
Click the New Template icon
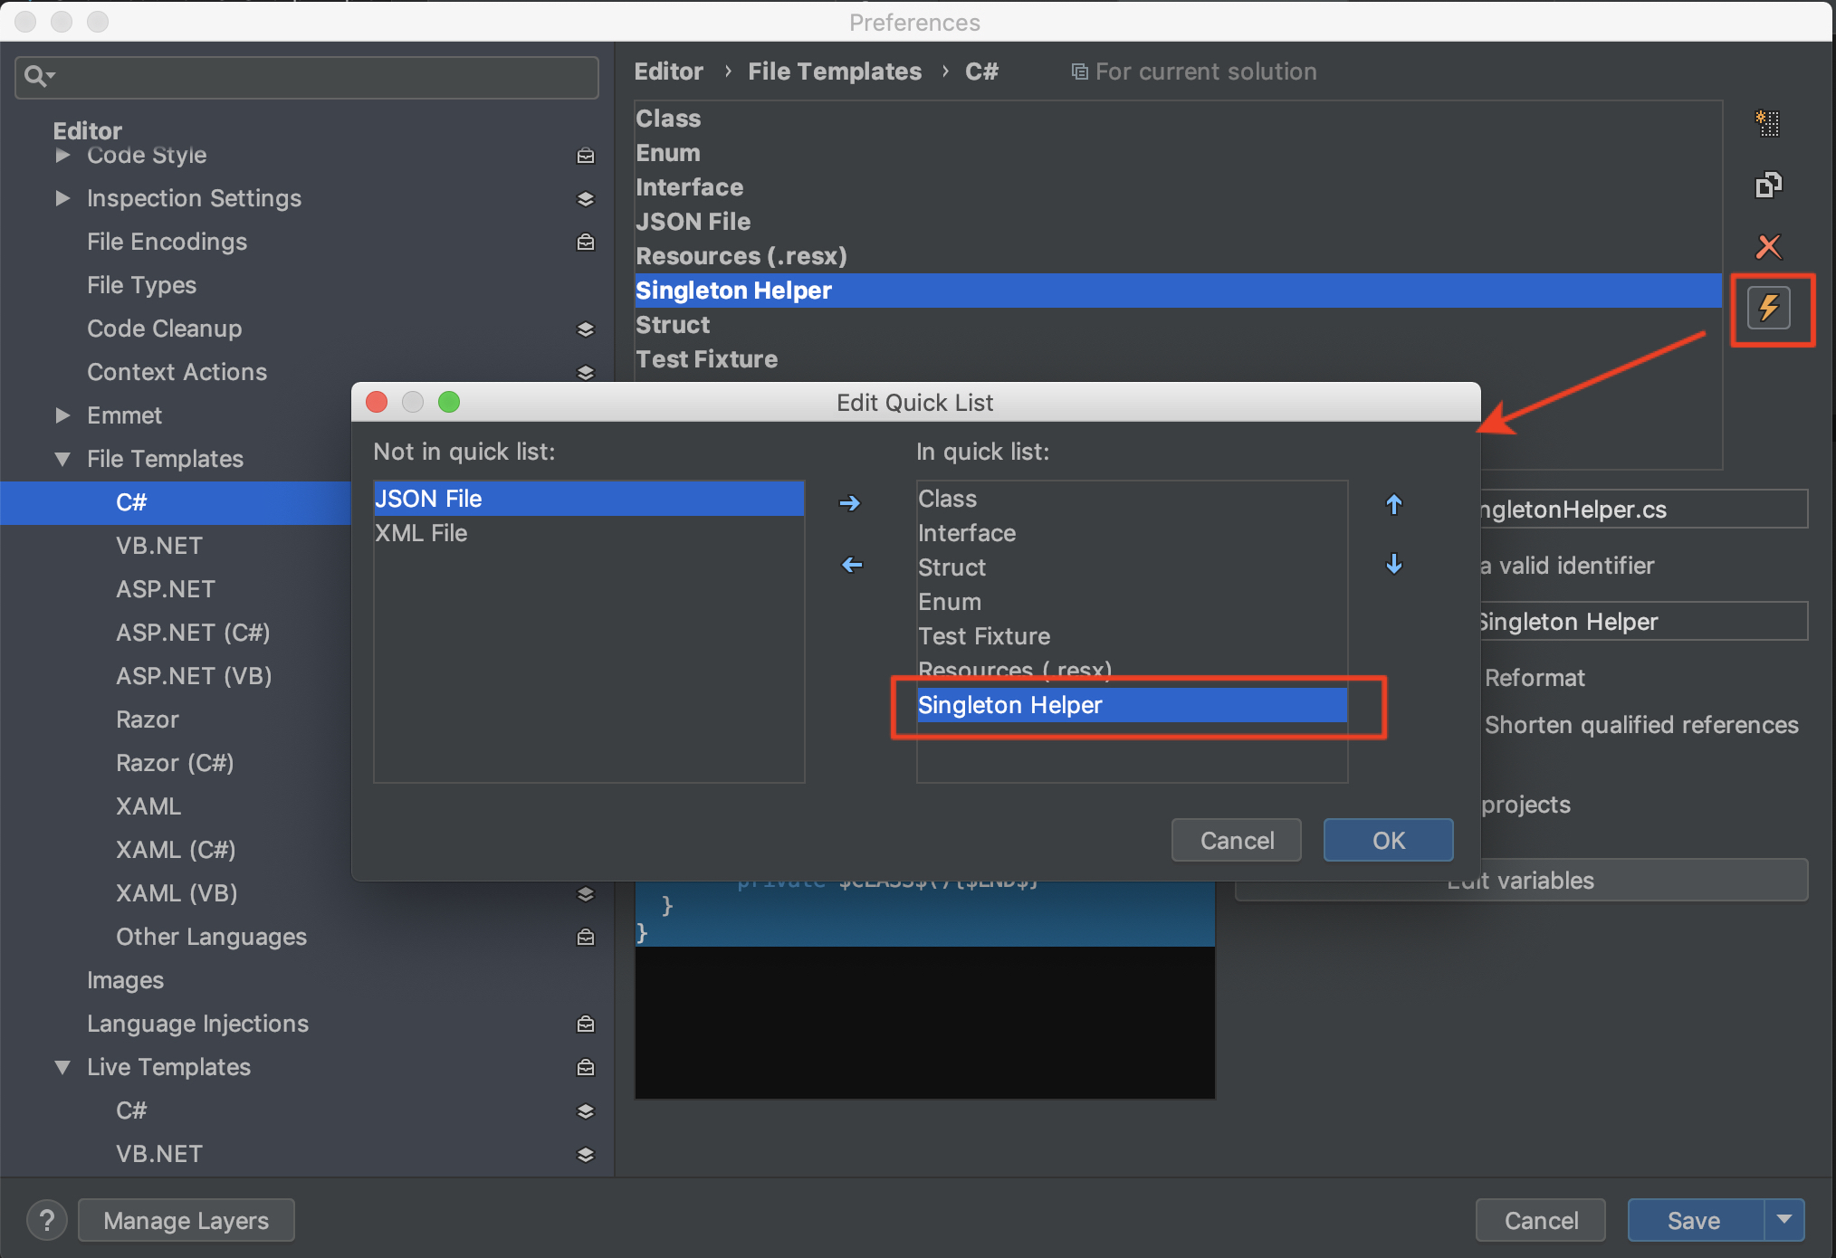[x=1767, y=123]
